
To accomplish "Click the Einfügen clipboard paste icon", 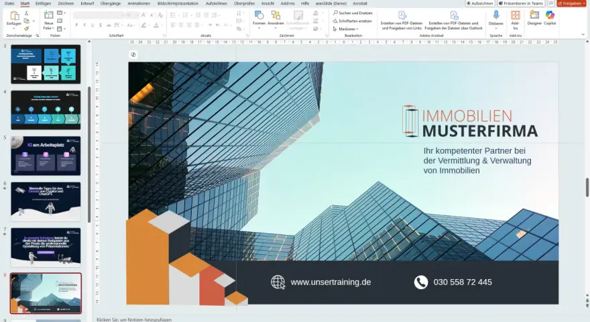I will [x=14, y=16].
